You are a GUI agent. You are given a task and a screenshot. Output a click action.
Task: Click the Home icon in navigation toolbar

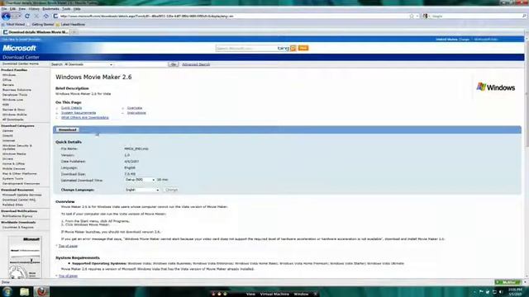pyautogui.click(x=46, y=16)
